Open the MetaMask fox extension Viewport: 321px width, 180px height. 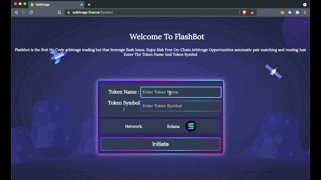pos(282,12)
